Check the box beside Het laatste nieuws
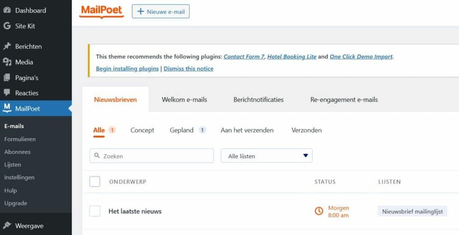This screenshot has height=235, width=459. 95,211
